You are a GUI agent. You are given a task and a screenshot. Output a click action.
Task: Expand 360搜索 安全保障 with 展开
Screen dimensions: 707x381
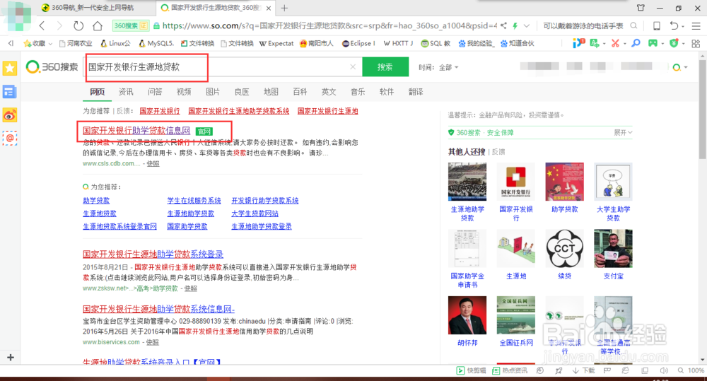point(623,133)
